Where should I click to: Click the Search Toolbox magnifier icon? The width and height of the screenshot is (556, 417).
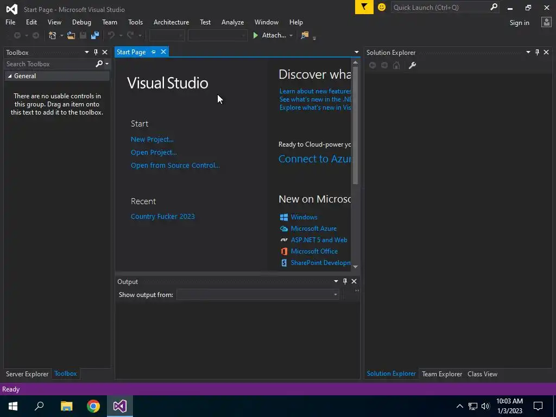click(x=99, y=64)
